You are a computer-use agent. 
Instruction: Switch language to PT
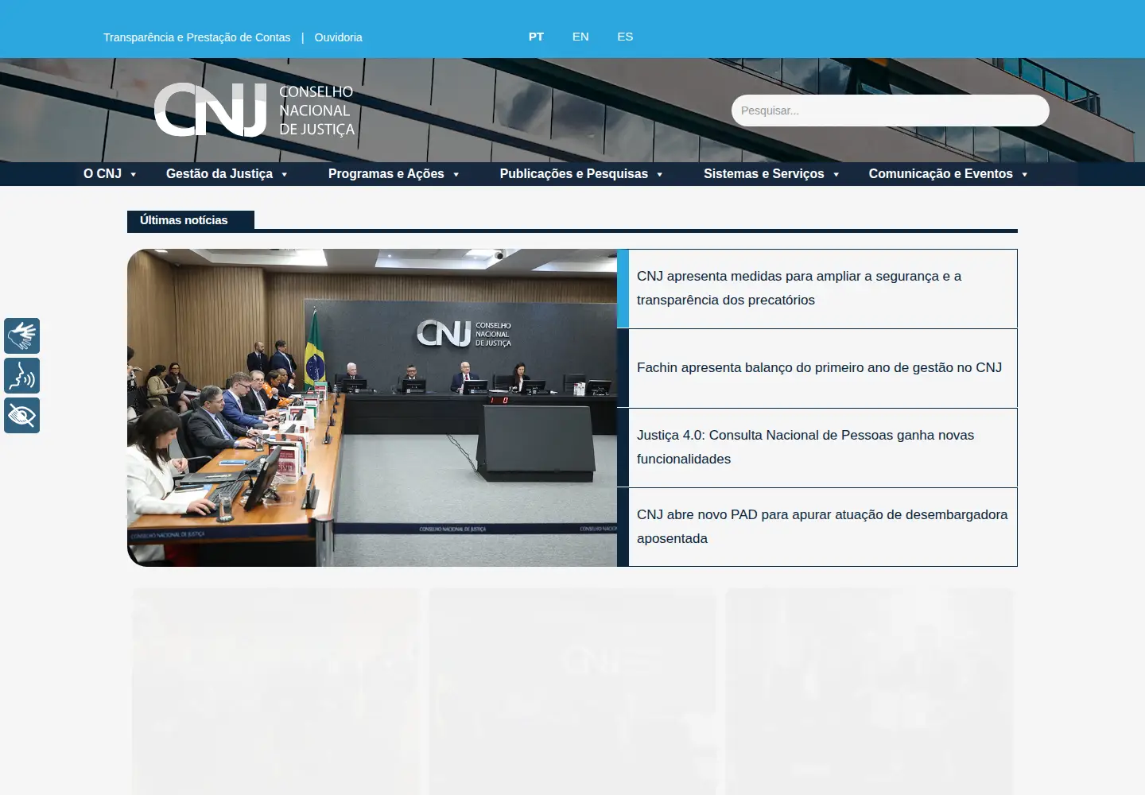536,37
